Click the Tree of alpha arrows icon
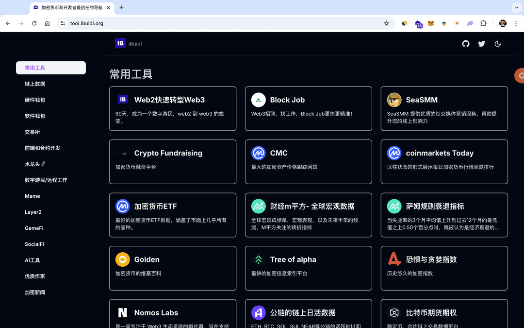The image size is (524, 328). coord(258,259)
